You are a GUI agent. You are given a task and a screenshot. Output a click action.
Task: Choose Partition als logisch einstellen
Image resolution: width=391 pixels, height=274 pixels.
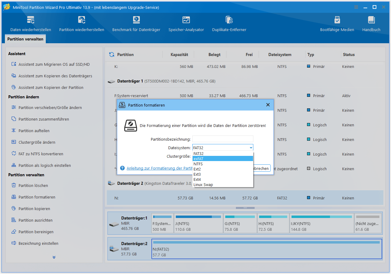(41, 165)
